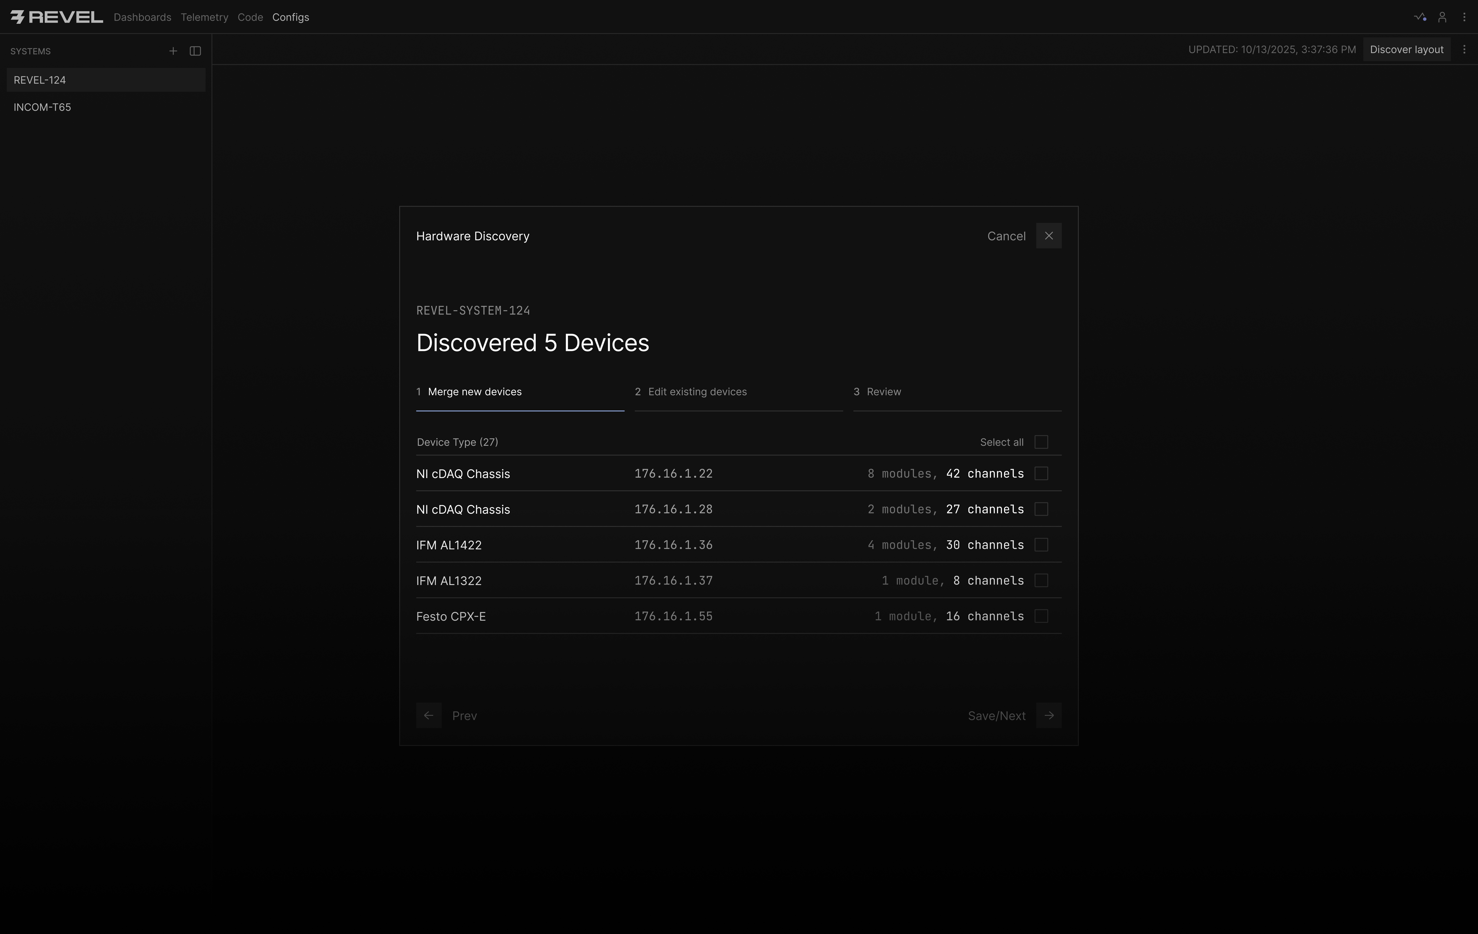Open the Telemetry menu

(204, 17)
